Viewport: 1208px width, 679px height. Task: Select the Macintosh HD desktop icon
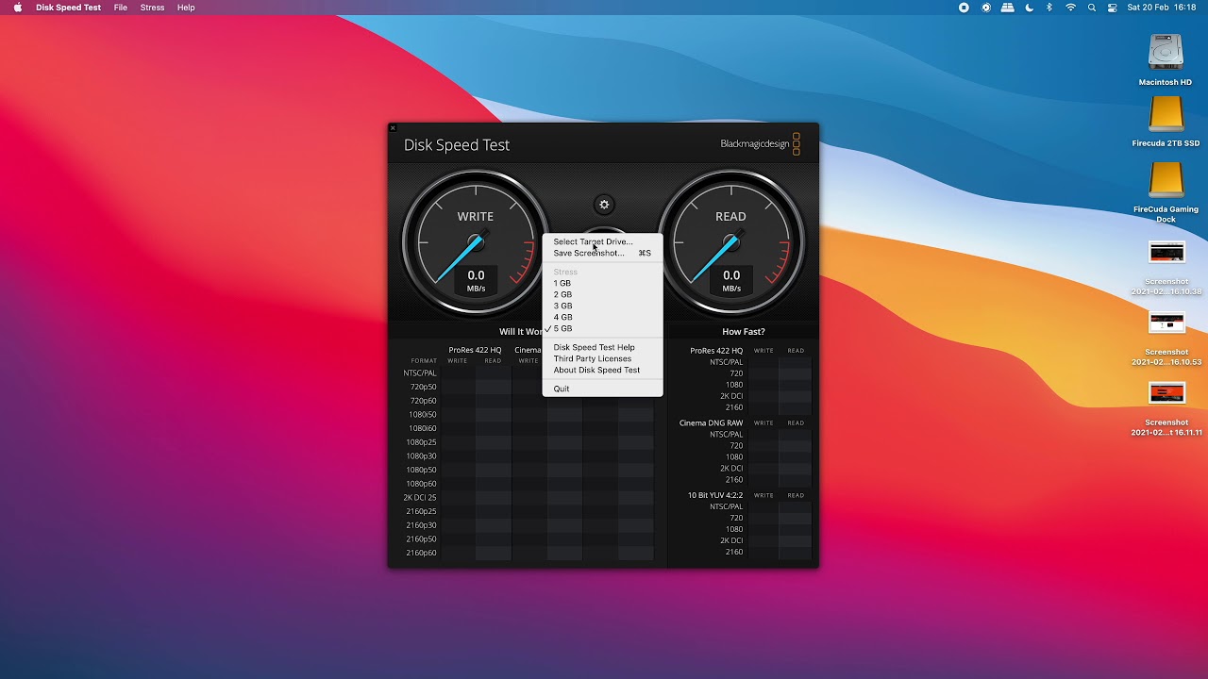(x=1166, y=53)
